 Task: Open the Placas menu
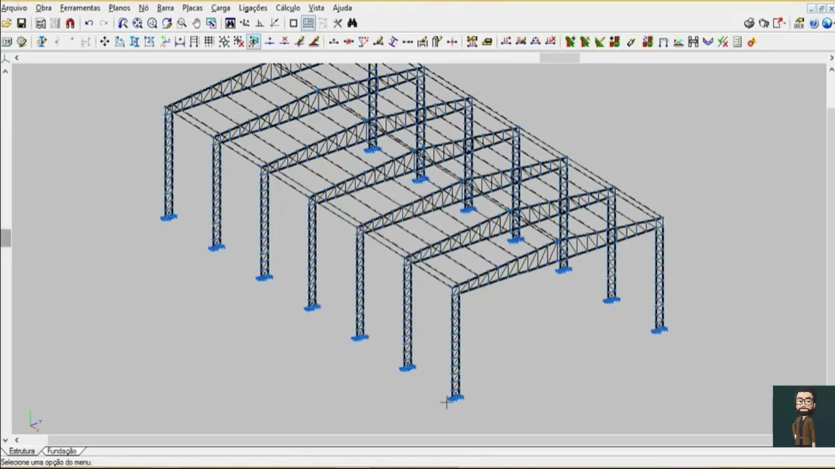tap(192, 8)
